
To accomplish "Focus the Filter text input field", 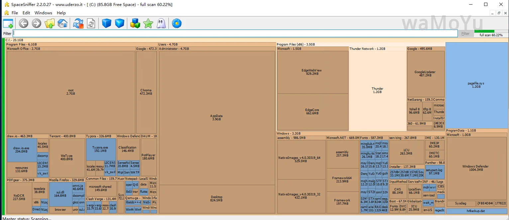I will coord(235,34).
